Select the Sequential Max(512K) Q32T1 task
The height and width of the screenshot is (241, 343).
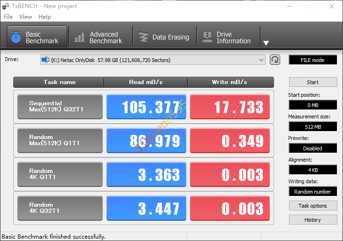(x=60, y=107)
